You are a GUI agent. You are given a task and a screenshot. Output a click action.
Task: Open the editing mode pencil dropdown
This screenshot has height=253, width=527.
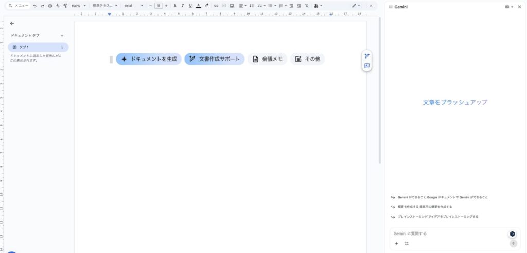click(356, 6)
